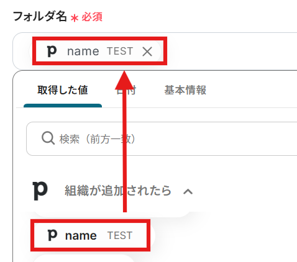Switch to the 取得した値 tab

click(63, 90)
